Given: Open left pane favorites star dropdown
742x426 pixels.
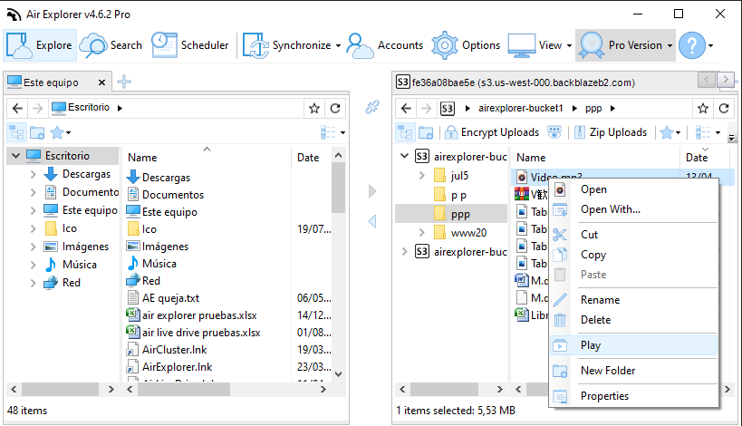Looking at the screenshot, I should pos(61,132).
